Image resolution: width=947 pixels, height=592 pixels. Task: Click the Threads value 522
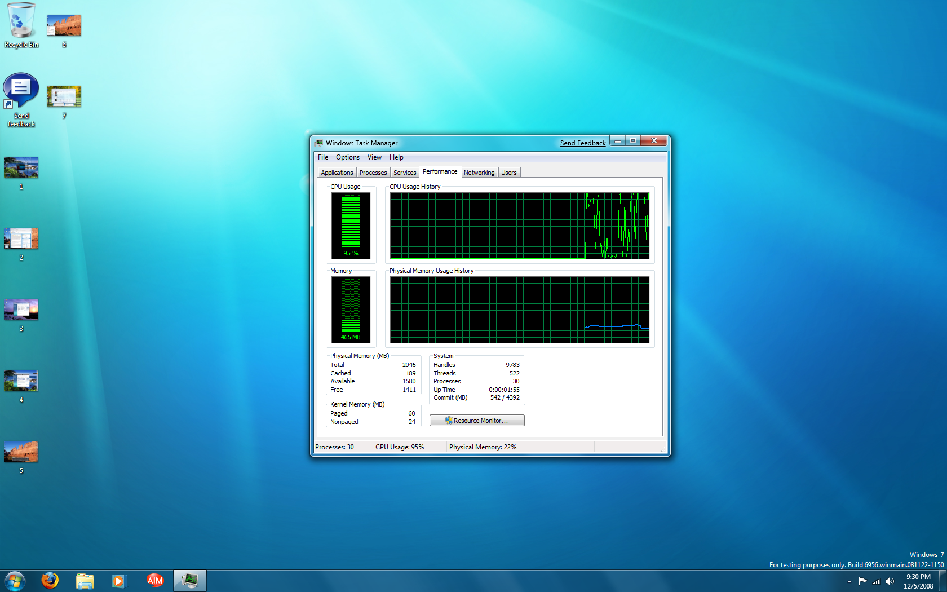click(x=514, y=373)
